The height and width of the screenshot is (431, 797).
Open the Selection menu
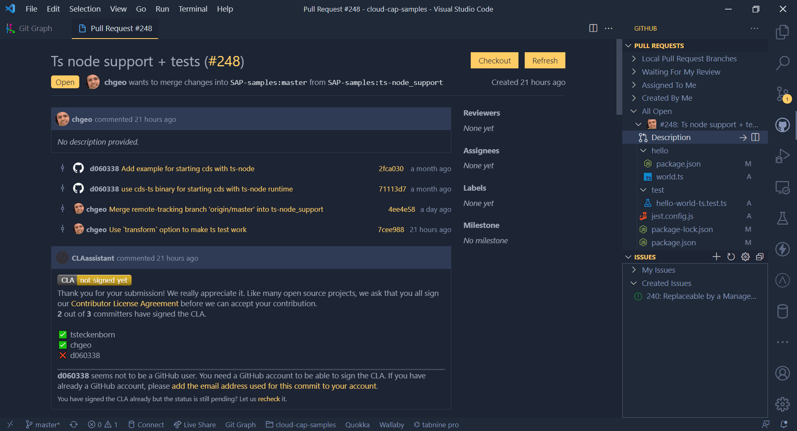[85, 9]
